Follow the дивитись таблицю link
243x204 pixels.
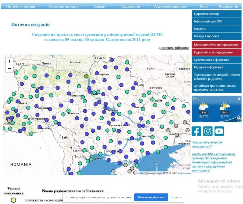tap(173, 48)
